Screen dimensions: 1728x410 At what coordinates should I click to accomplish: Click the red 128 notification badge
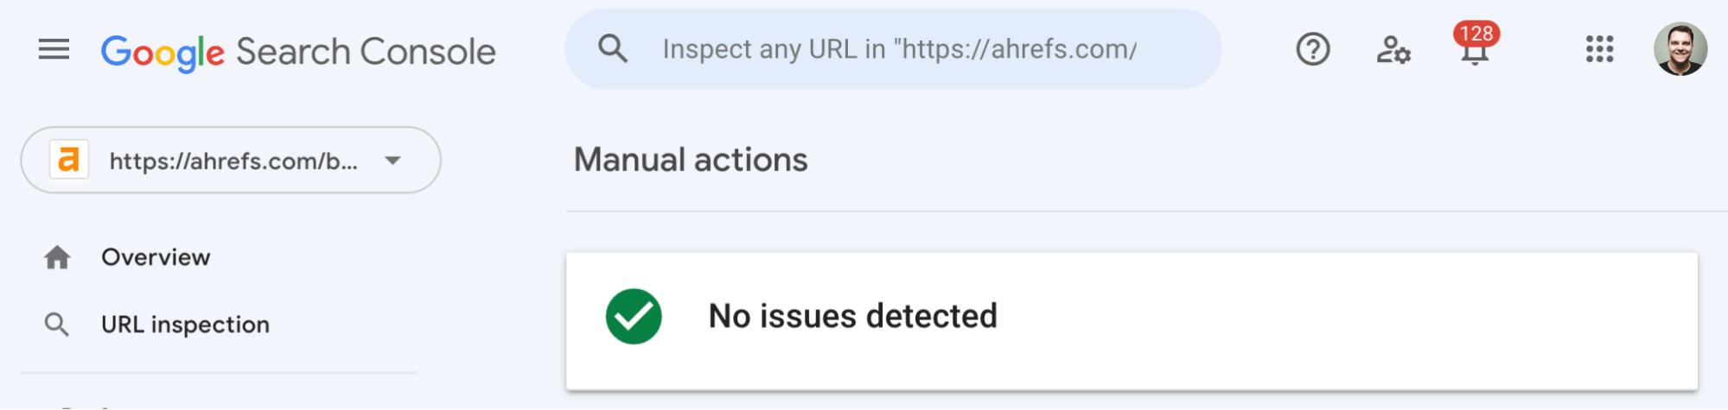(x=1476, y=34)
